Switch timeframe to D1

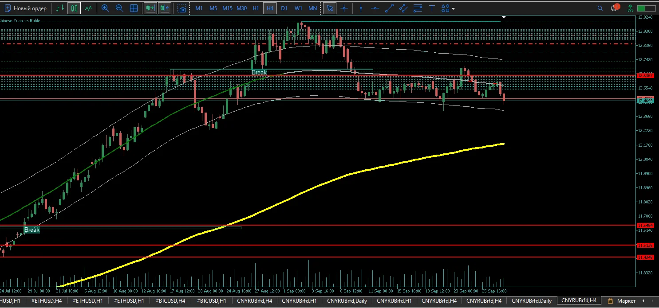(284, 8)
